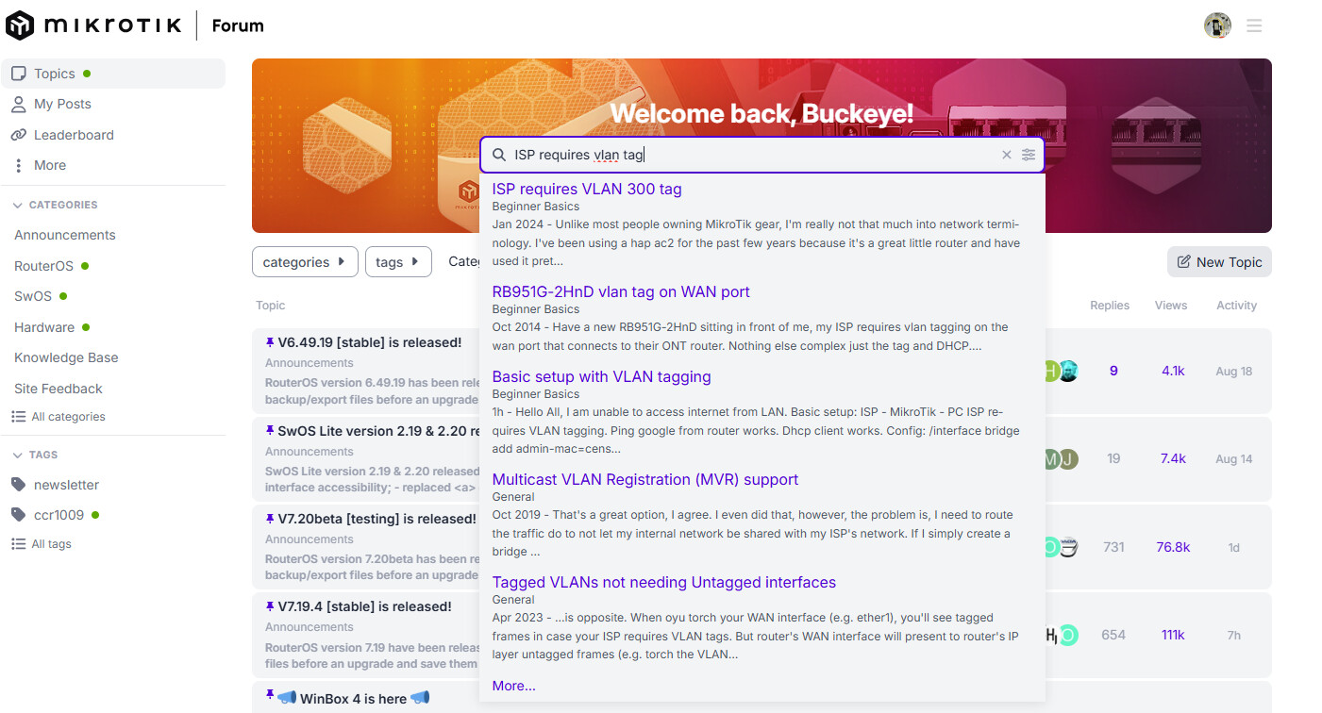Open the hamburger menu at top right

point(1254,25)
